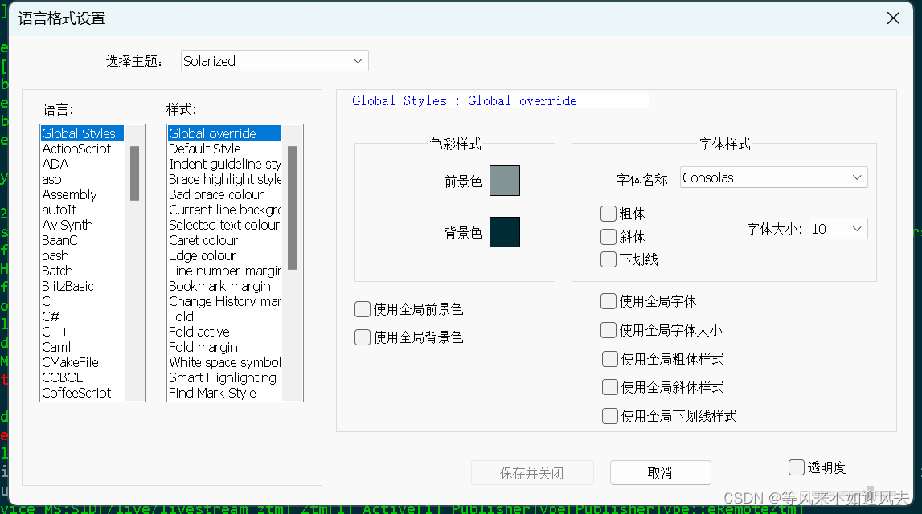Screen dimensions: 922x514
Task: Enable the 下划线 checkbox
Action: point(609,259)
